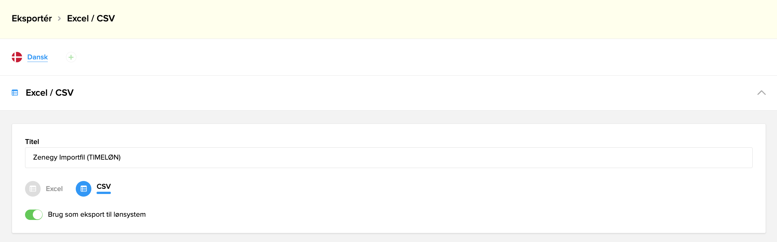The image size is (777, 242).
Task: Collapse the Excel / CSV section with the chevron
Action: pos(762,93)
